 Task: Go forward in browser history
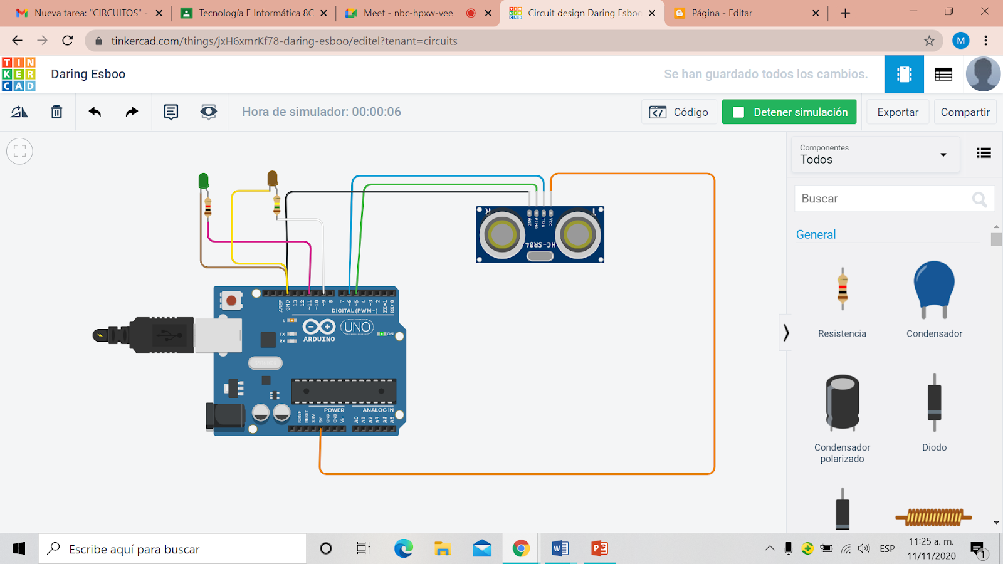point(42,41)
